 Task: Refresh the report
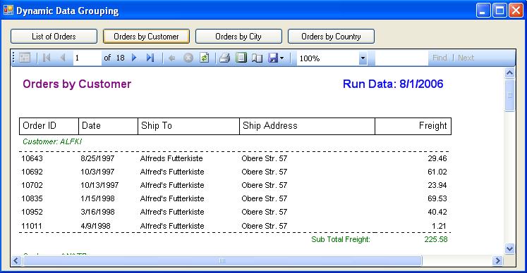click(x=205, y=58)
